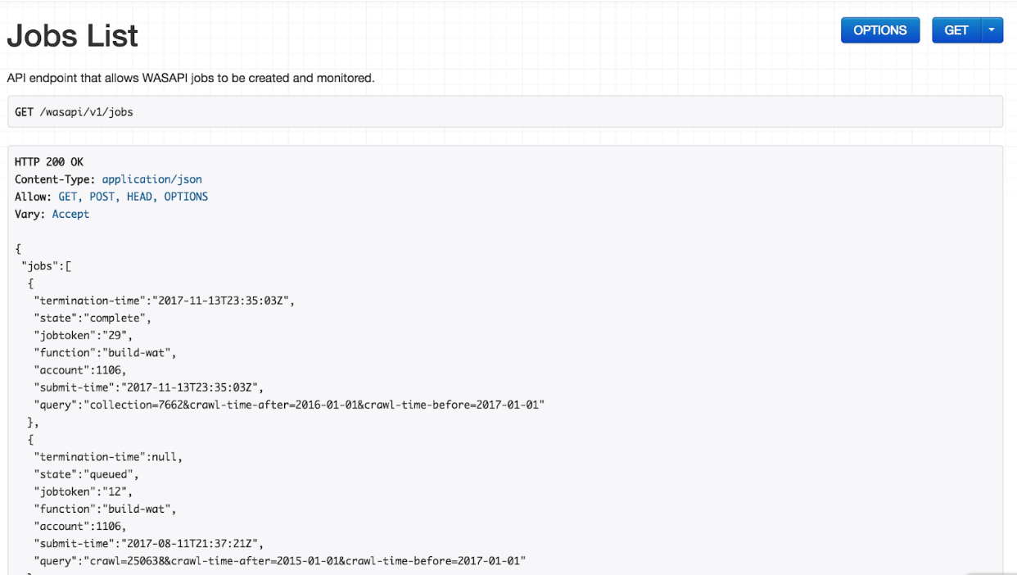The height and width of the screenshot is (575, 1017).
Task: Click the Jobs List page heading
Action: pyautogui.click(x=73, y=36)
